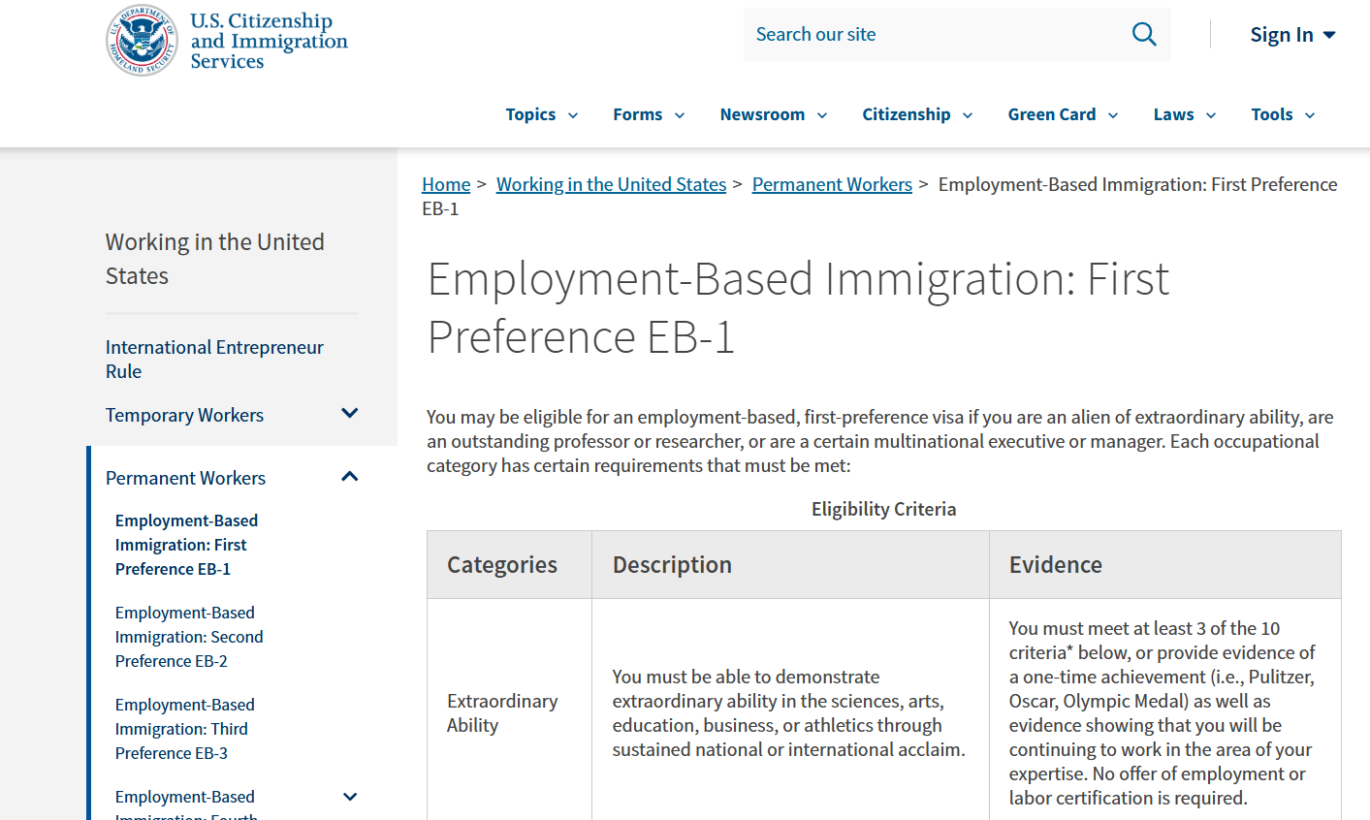Click the Department of Homeland Security seal
Viewport: 1370px width, 820px height.
coord(142,41)
